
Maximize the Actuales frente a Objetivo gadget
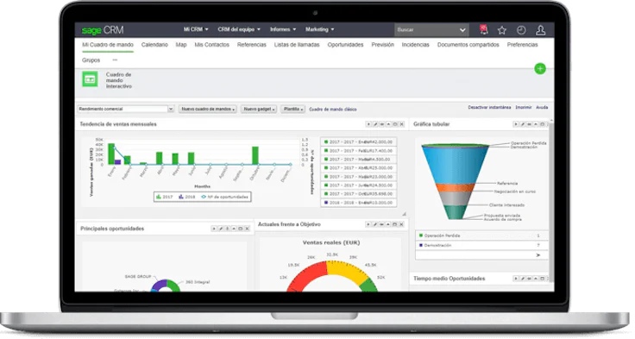tap(394, 224)
